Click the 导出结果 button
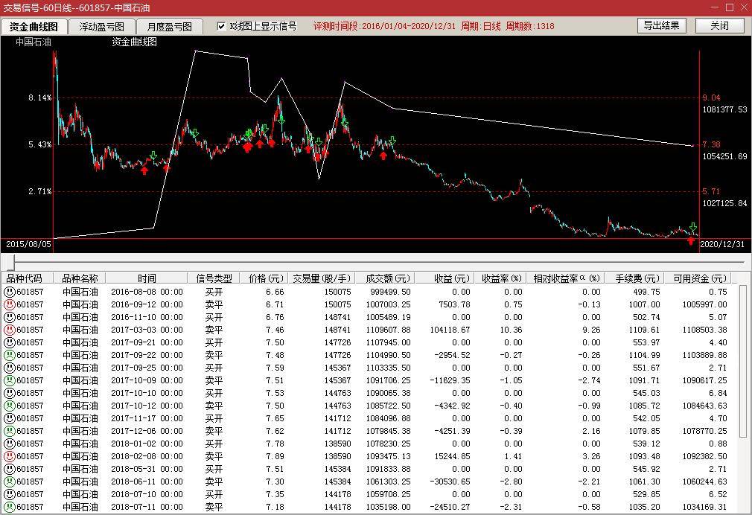The height and width of the screenshot is (515, 752). click(x=661, y=25)
